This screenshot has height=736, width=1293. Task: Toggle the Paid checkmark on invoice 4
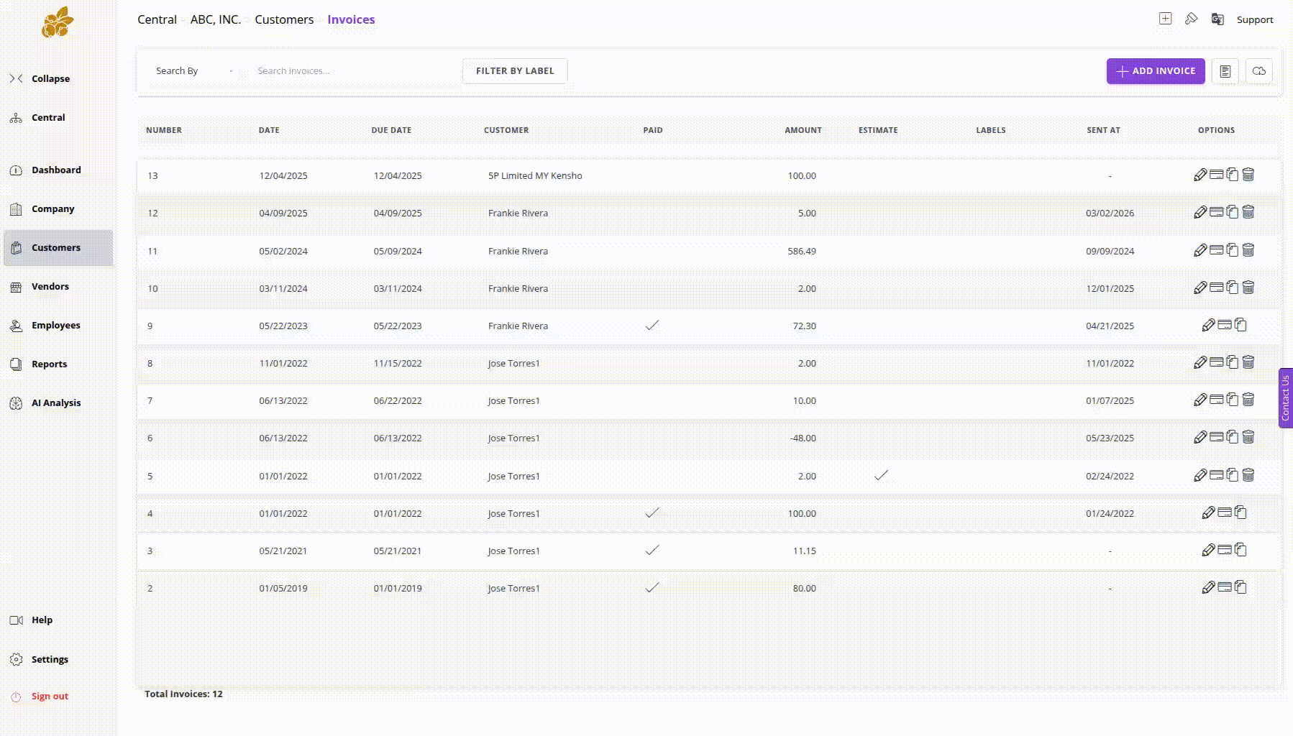pos(652,512)
